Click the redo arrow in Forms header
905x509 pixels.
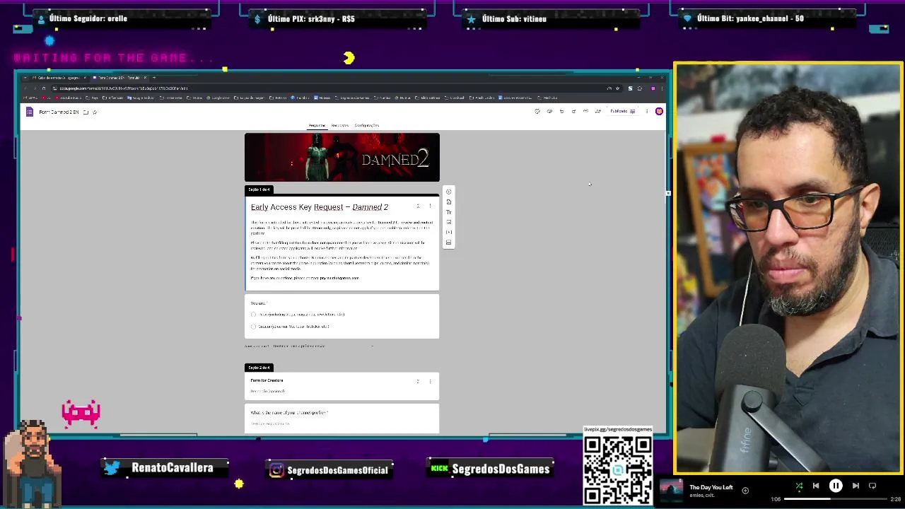[x=573, y=111]
